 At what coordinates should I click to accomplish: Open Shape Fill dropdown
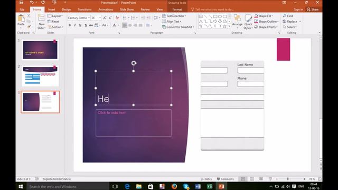coord(264,16)
